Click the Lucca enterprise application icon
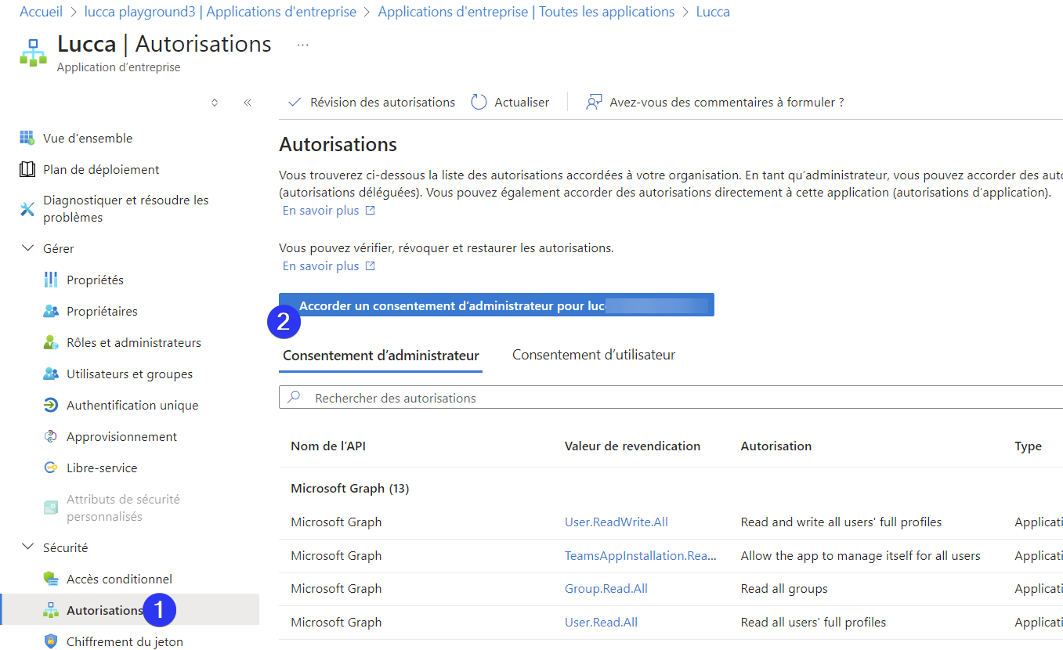1063x650 pixels. pyautogui.click(x=33, y=52)
